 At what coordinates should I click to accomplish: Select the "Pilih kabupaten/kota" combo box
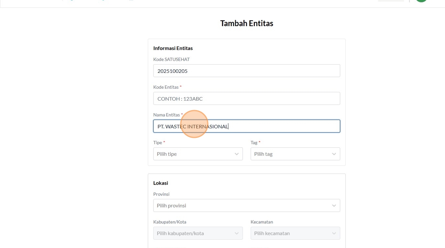[x=195, y=233]
